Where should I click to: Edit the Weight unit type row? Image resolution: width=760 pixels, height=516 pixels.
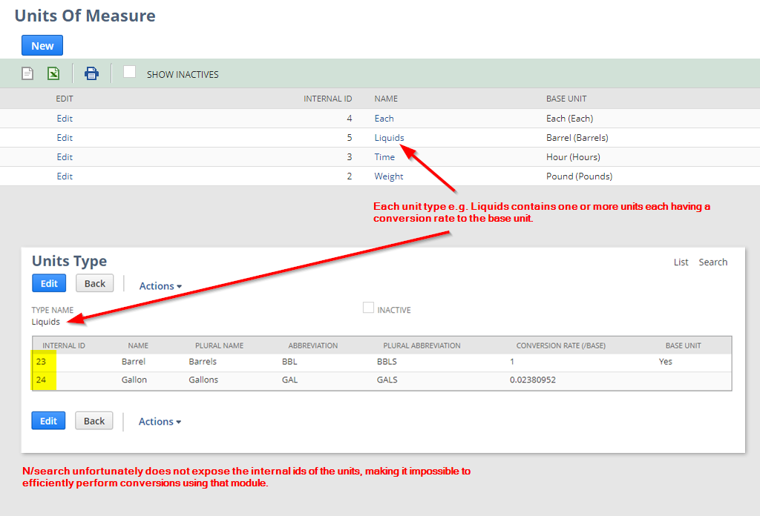tap(65, 176)
